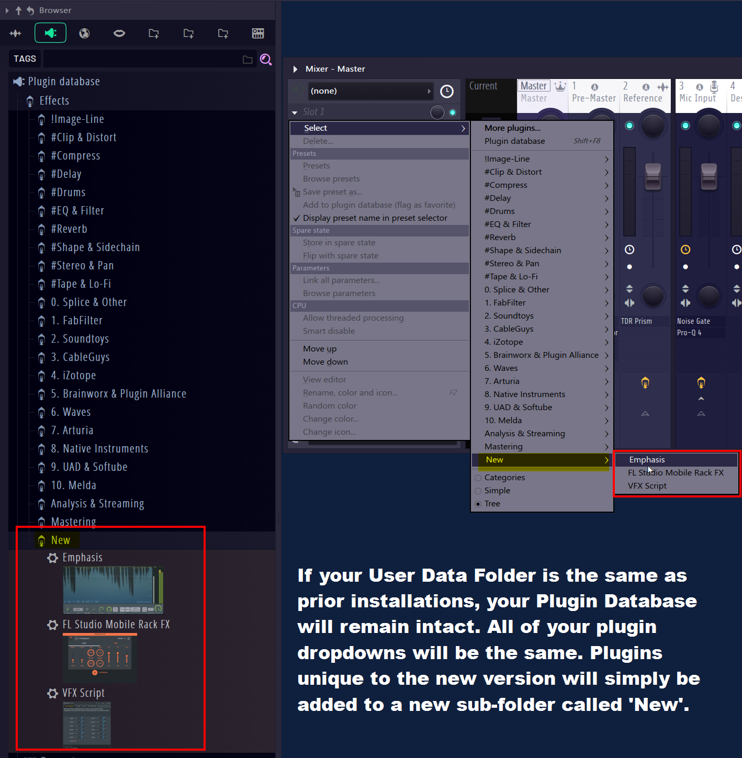Viewport: 742px width, 758px height.
Task: Open the waveform sounds browser tab icon
Action: tap(15, 33)
